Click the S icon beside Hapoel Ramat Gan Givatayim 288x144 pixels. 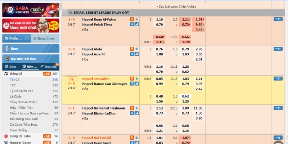(x=132, y=84)
